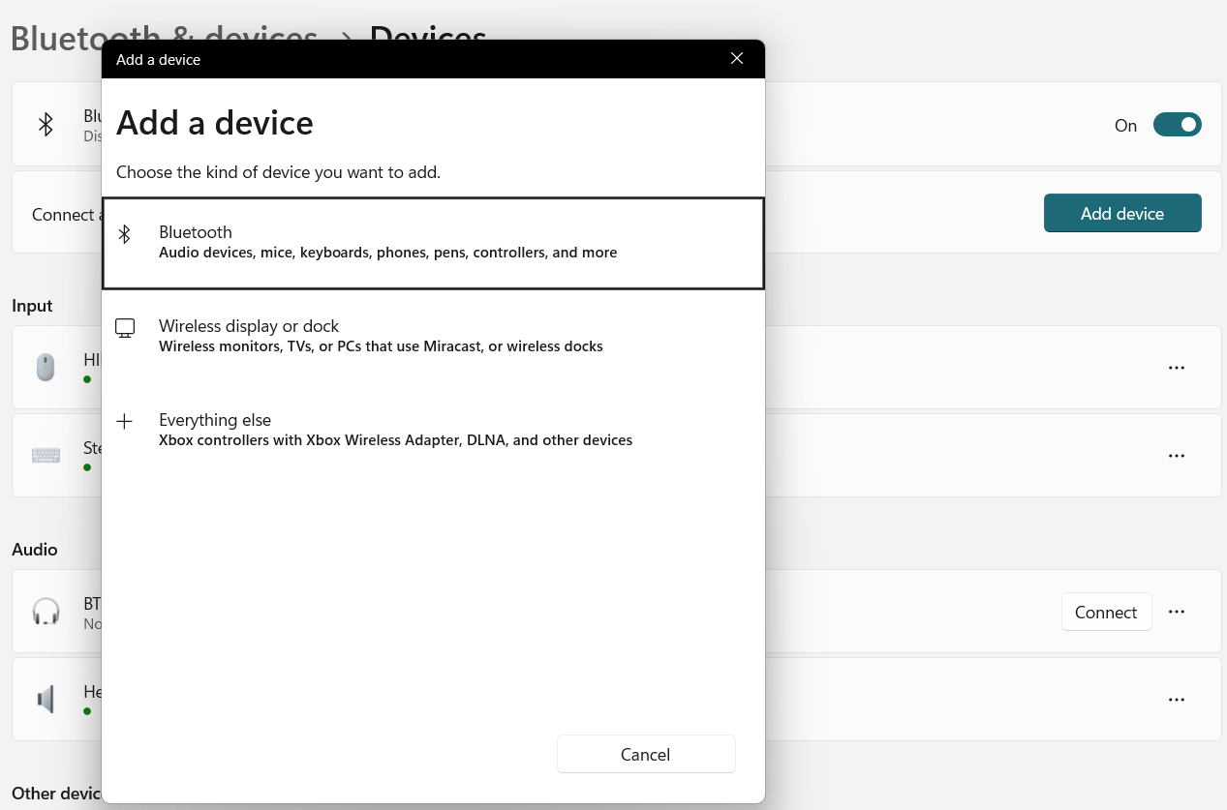Viewport: 1227px width, 810px height.
Task: Open more options for the keyboard device
Action: (x=1177, y=456)
